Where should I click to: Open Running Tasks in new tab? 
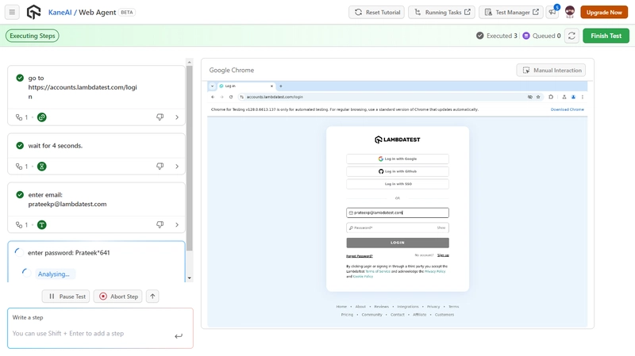(441, 12)
